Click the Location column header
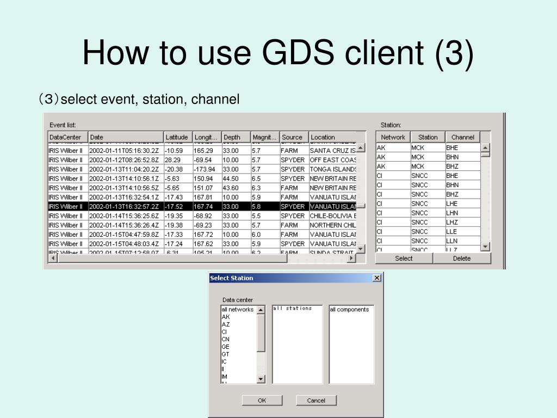Viewport: 557px width, 418px height. point(333,137)
